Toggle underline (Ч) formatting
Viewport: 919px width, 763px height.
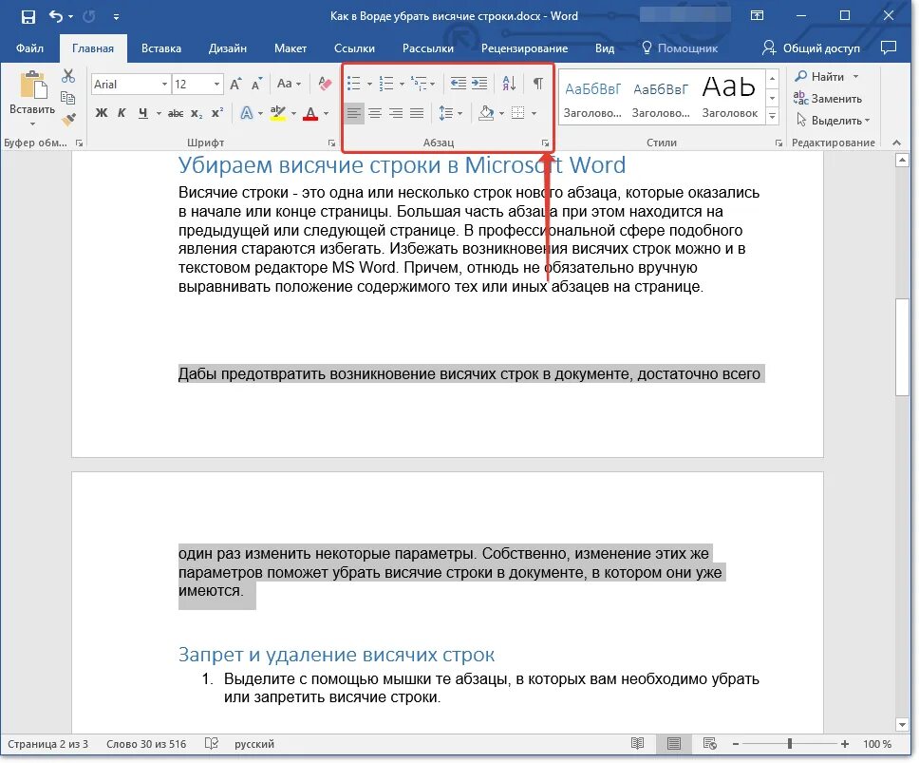[x=143, y=113]
